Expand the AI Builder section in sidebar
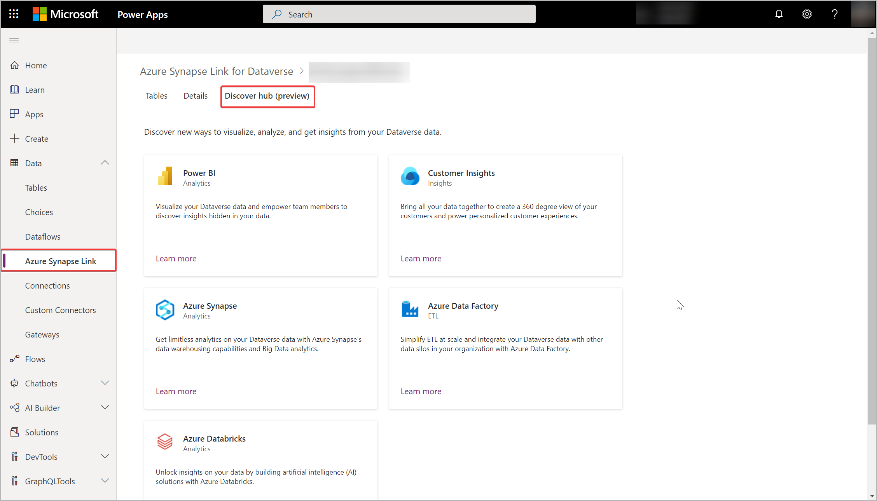877x501 pixels. [105, 408]
